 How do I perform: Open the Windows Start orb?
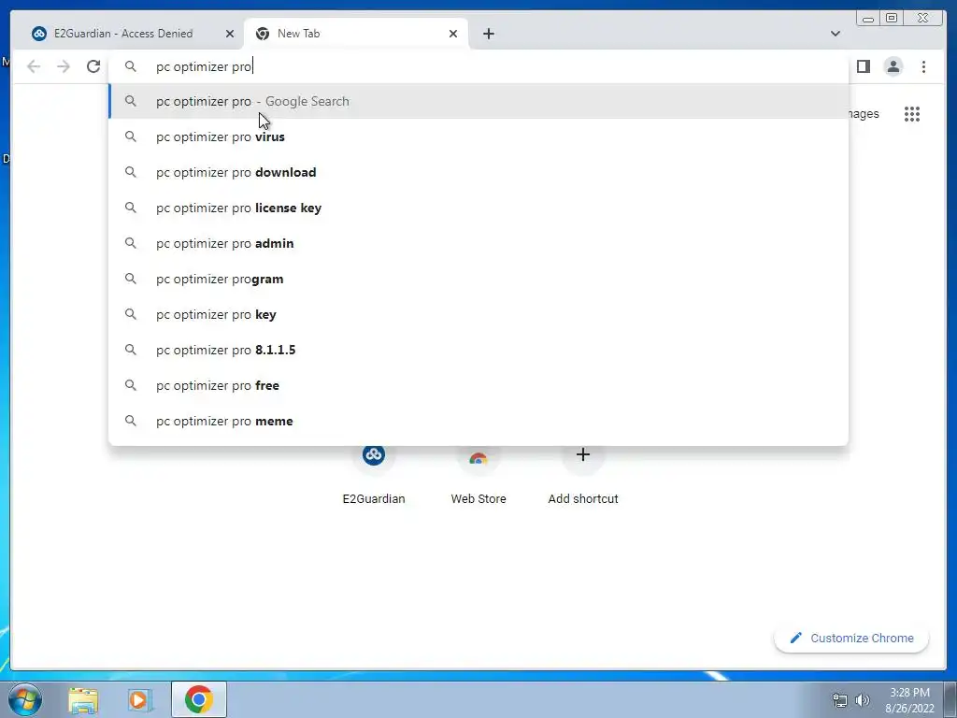tap(25, 699)
